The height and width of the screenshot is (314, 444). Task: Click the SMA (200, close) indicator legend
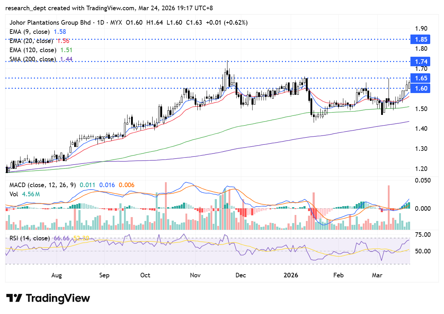[33, 59]
